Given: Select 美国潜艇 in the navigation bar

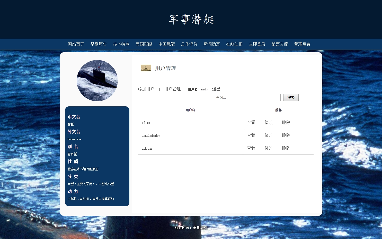Looking at the screenshot, I should (x=144, y=44).
